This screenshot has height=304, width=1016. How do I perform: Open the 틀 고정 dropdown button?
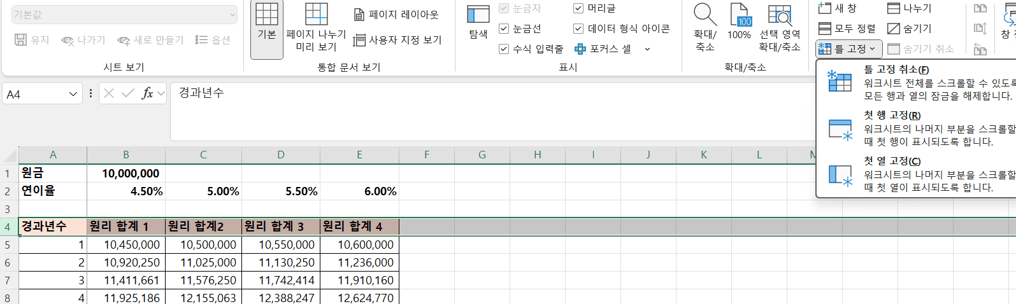pos(848,48)
